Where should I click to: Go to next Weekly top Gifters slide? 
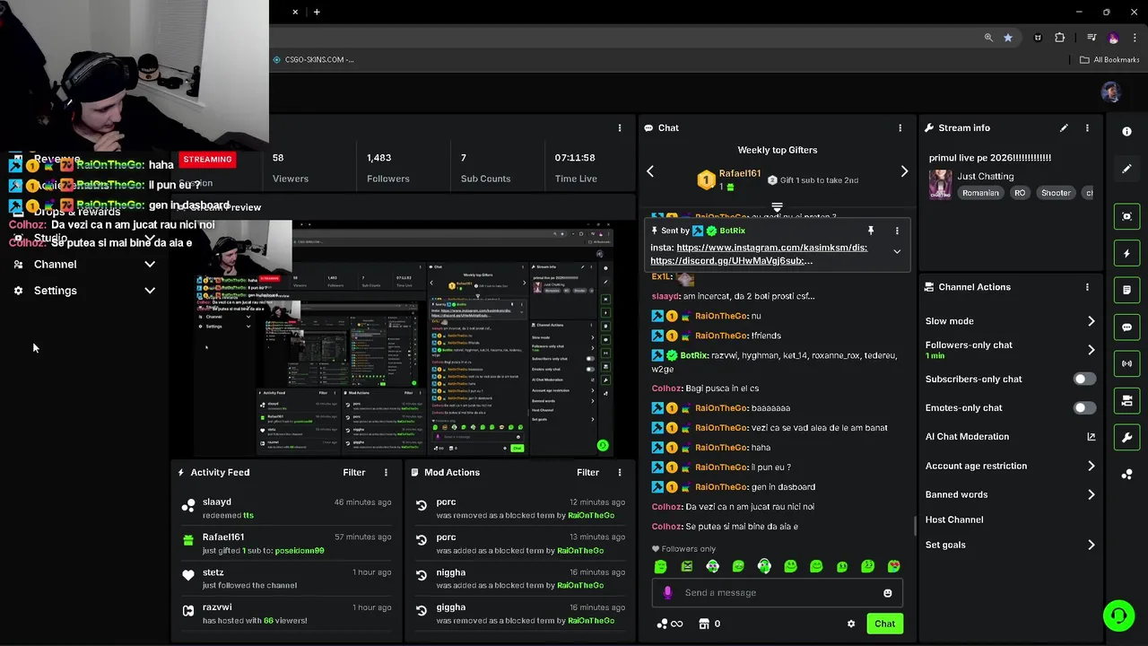(904, 171)
